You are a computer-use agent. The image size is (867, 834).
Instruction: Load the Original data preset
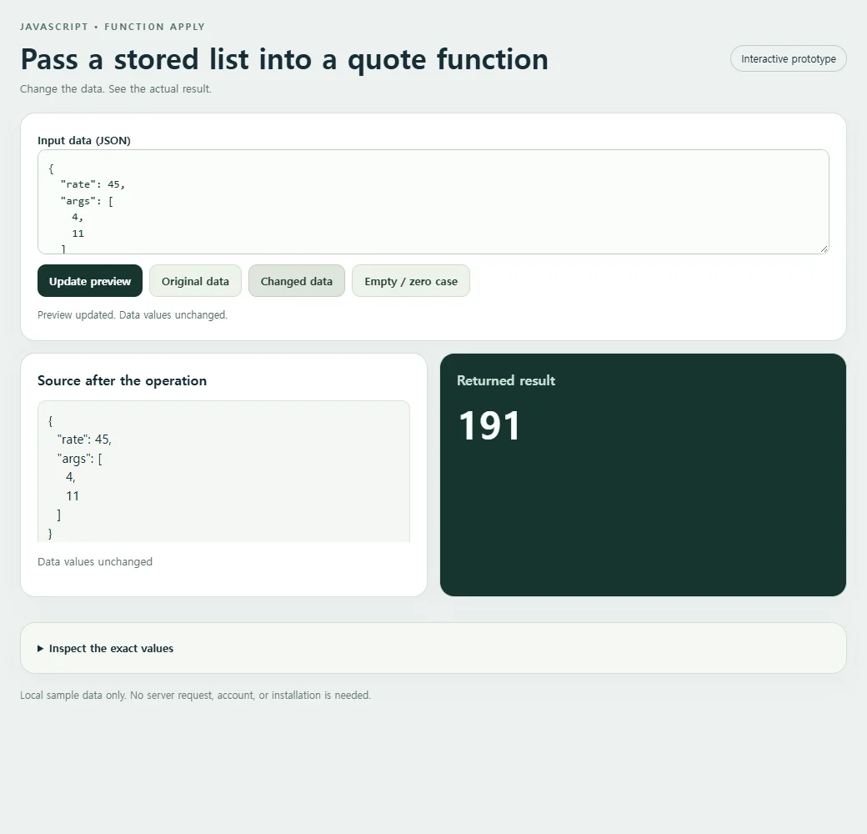195,281
